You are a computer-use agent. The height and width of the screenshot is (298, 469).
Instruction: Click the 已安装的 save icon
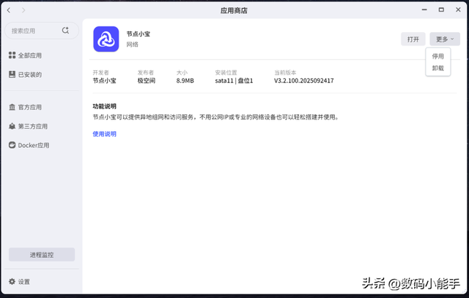[x=12, y=74]
